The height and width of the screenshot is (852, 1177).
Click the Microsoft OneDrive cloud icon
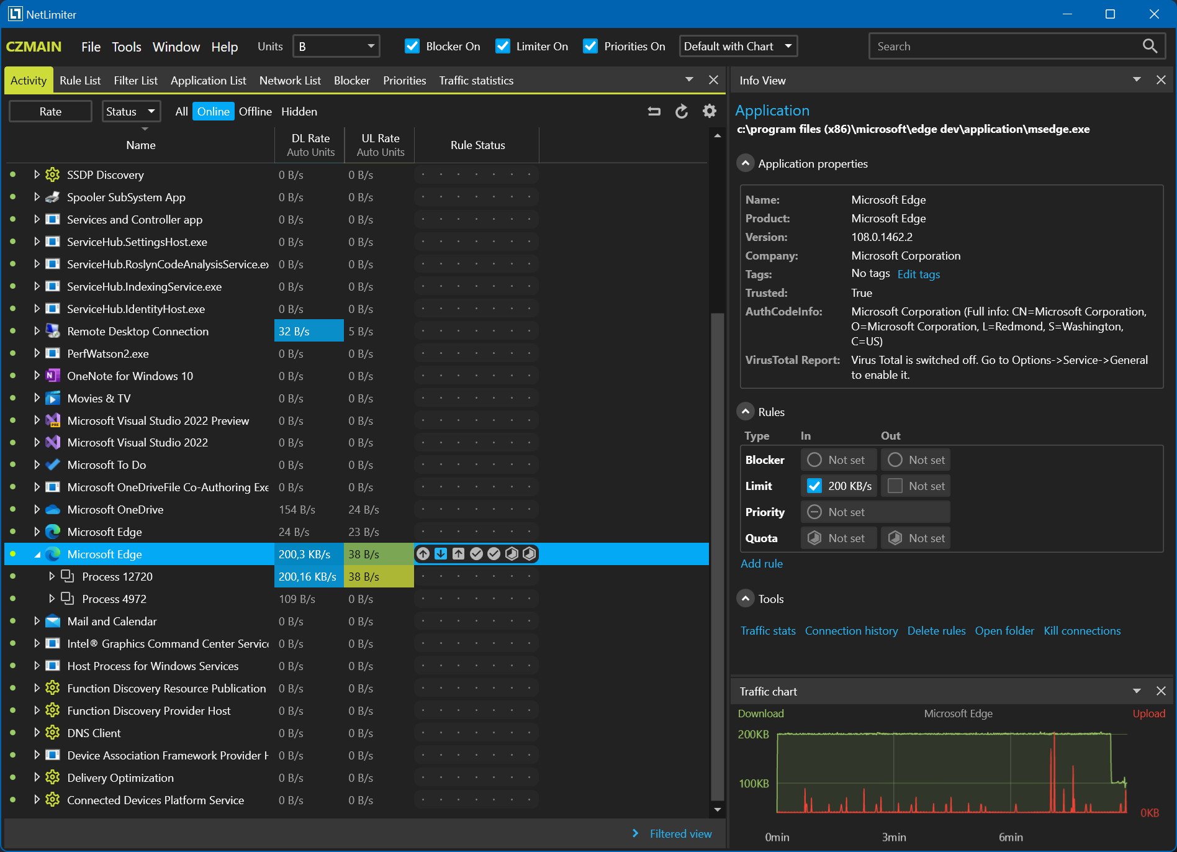52,509
